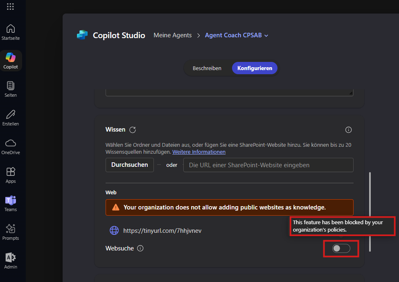The height and width of the screenshot is (282, 399).
Task: Go to Startseite in sidebar
Action: [10, 32]
